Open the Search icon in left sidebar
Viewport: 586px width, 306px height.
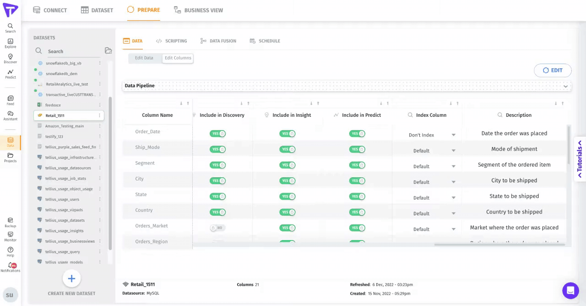click(10, 28)
